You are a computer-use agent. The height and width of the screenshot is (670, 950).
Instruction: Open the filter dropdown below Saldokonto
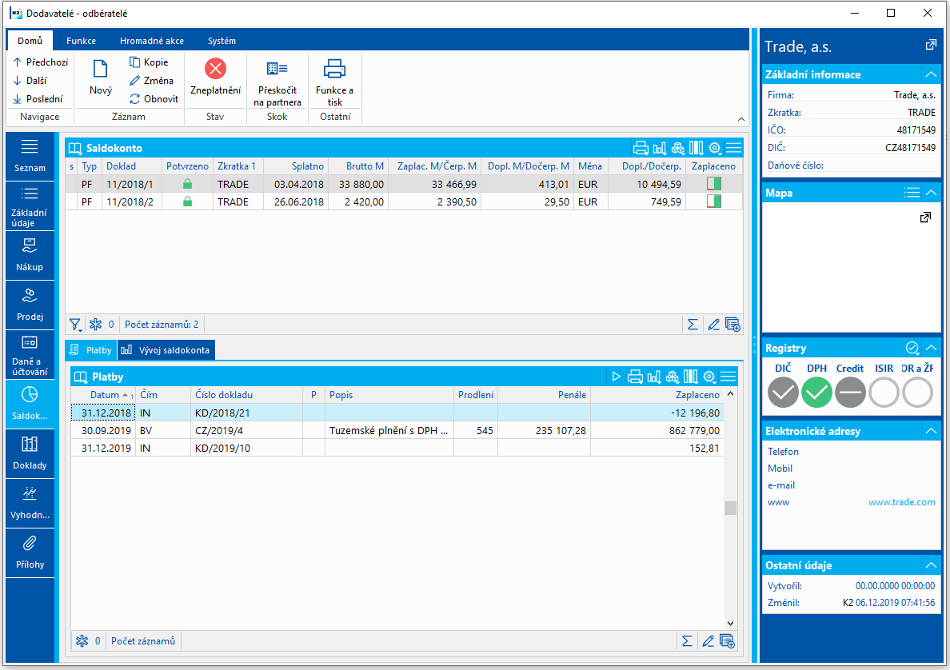[76, 325]
